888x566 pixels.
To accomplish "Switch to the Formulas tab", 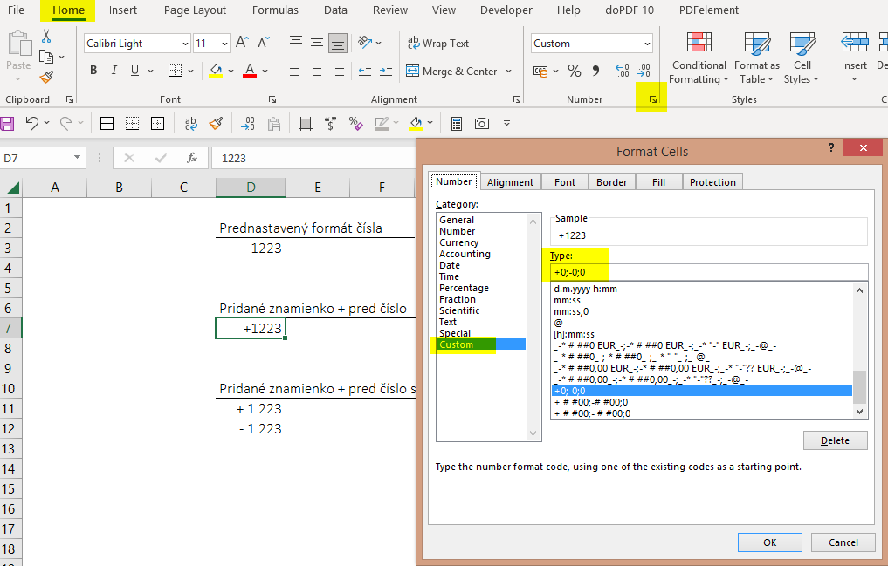I will click(275, 10).
